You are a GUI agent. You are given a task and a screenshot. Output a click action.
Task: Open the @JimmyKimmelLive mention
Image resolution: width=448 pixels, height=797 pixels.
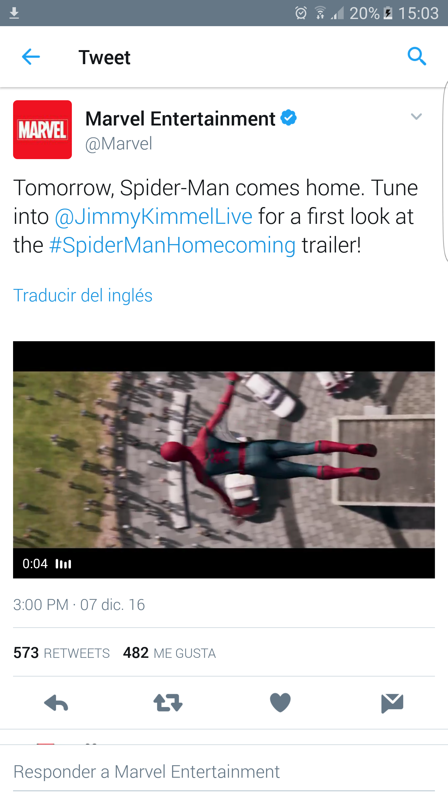153,216
